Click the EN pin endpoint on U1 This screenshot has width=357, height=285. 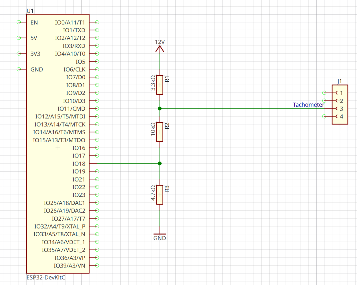pyautogui.click(x=19, y=22)
